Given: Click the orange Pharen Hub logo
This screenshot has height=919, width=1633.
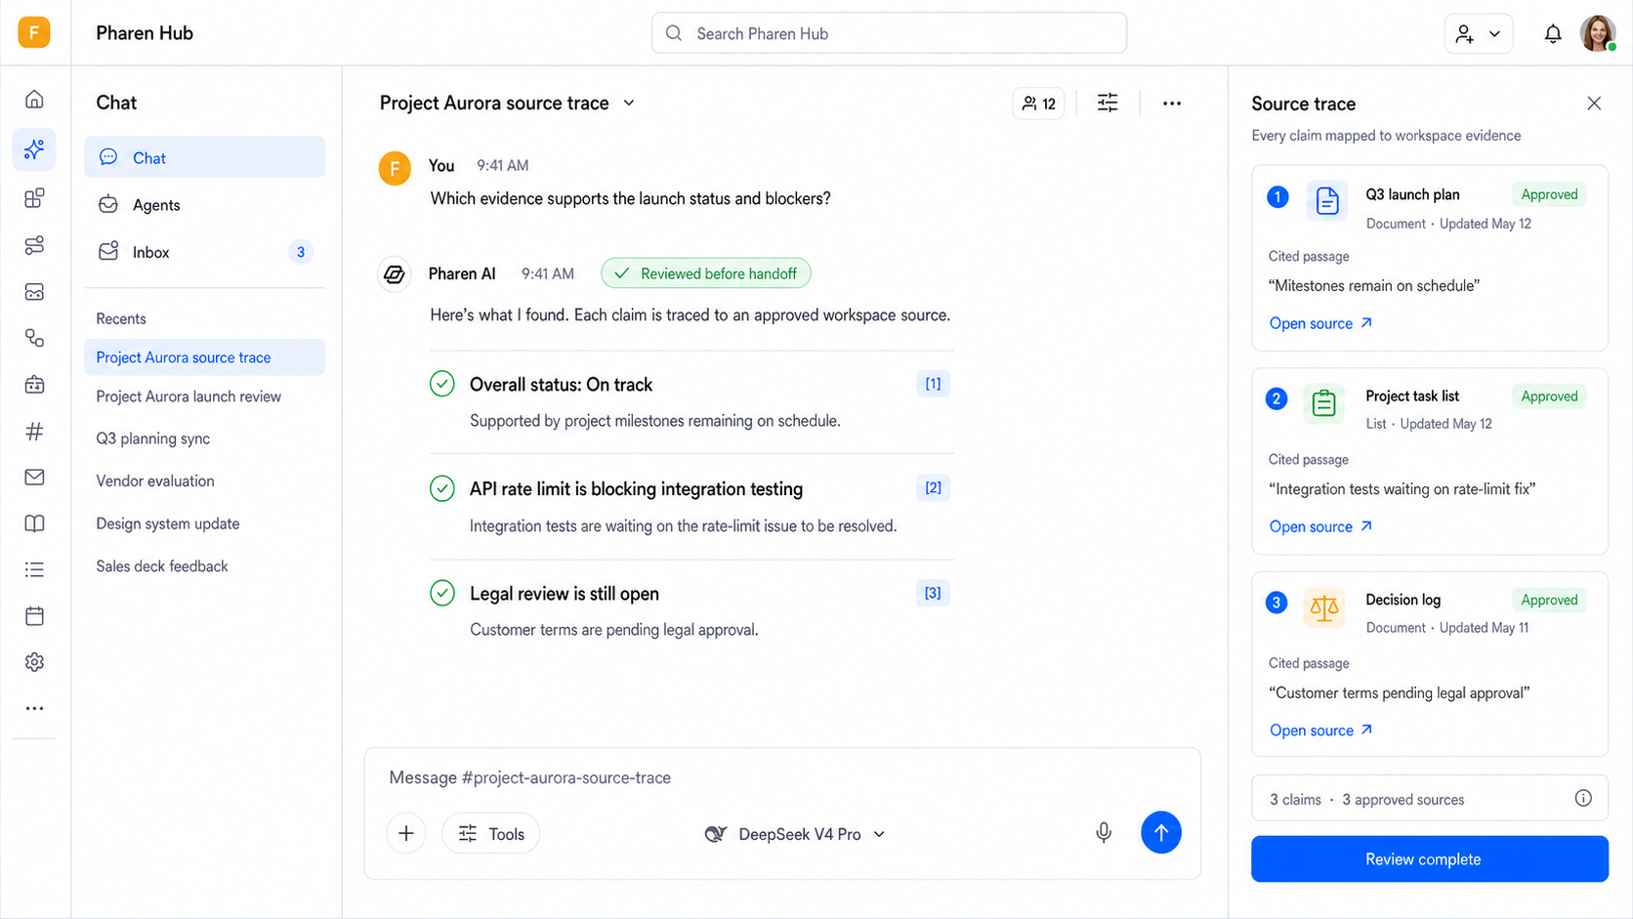Looking at the screenshot, I should (34, 32).
